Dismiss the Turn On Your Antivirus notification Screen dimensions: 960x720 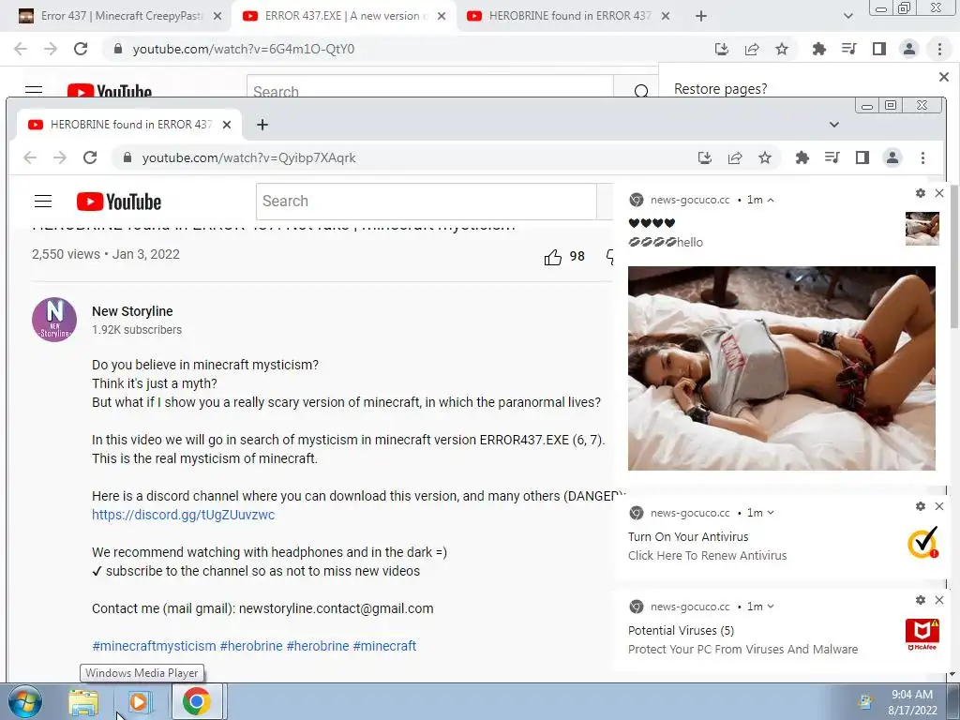point(939,506)
